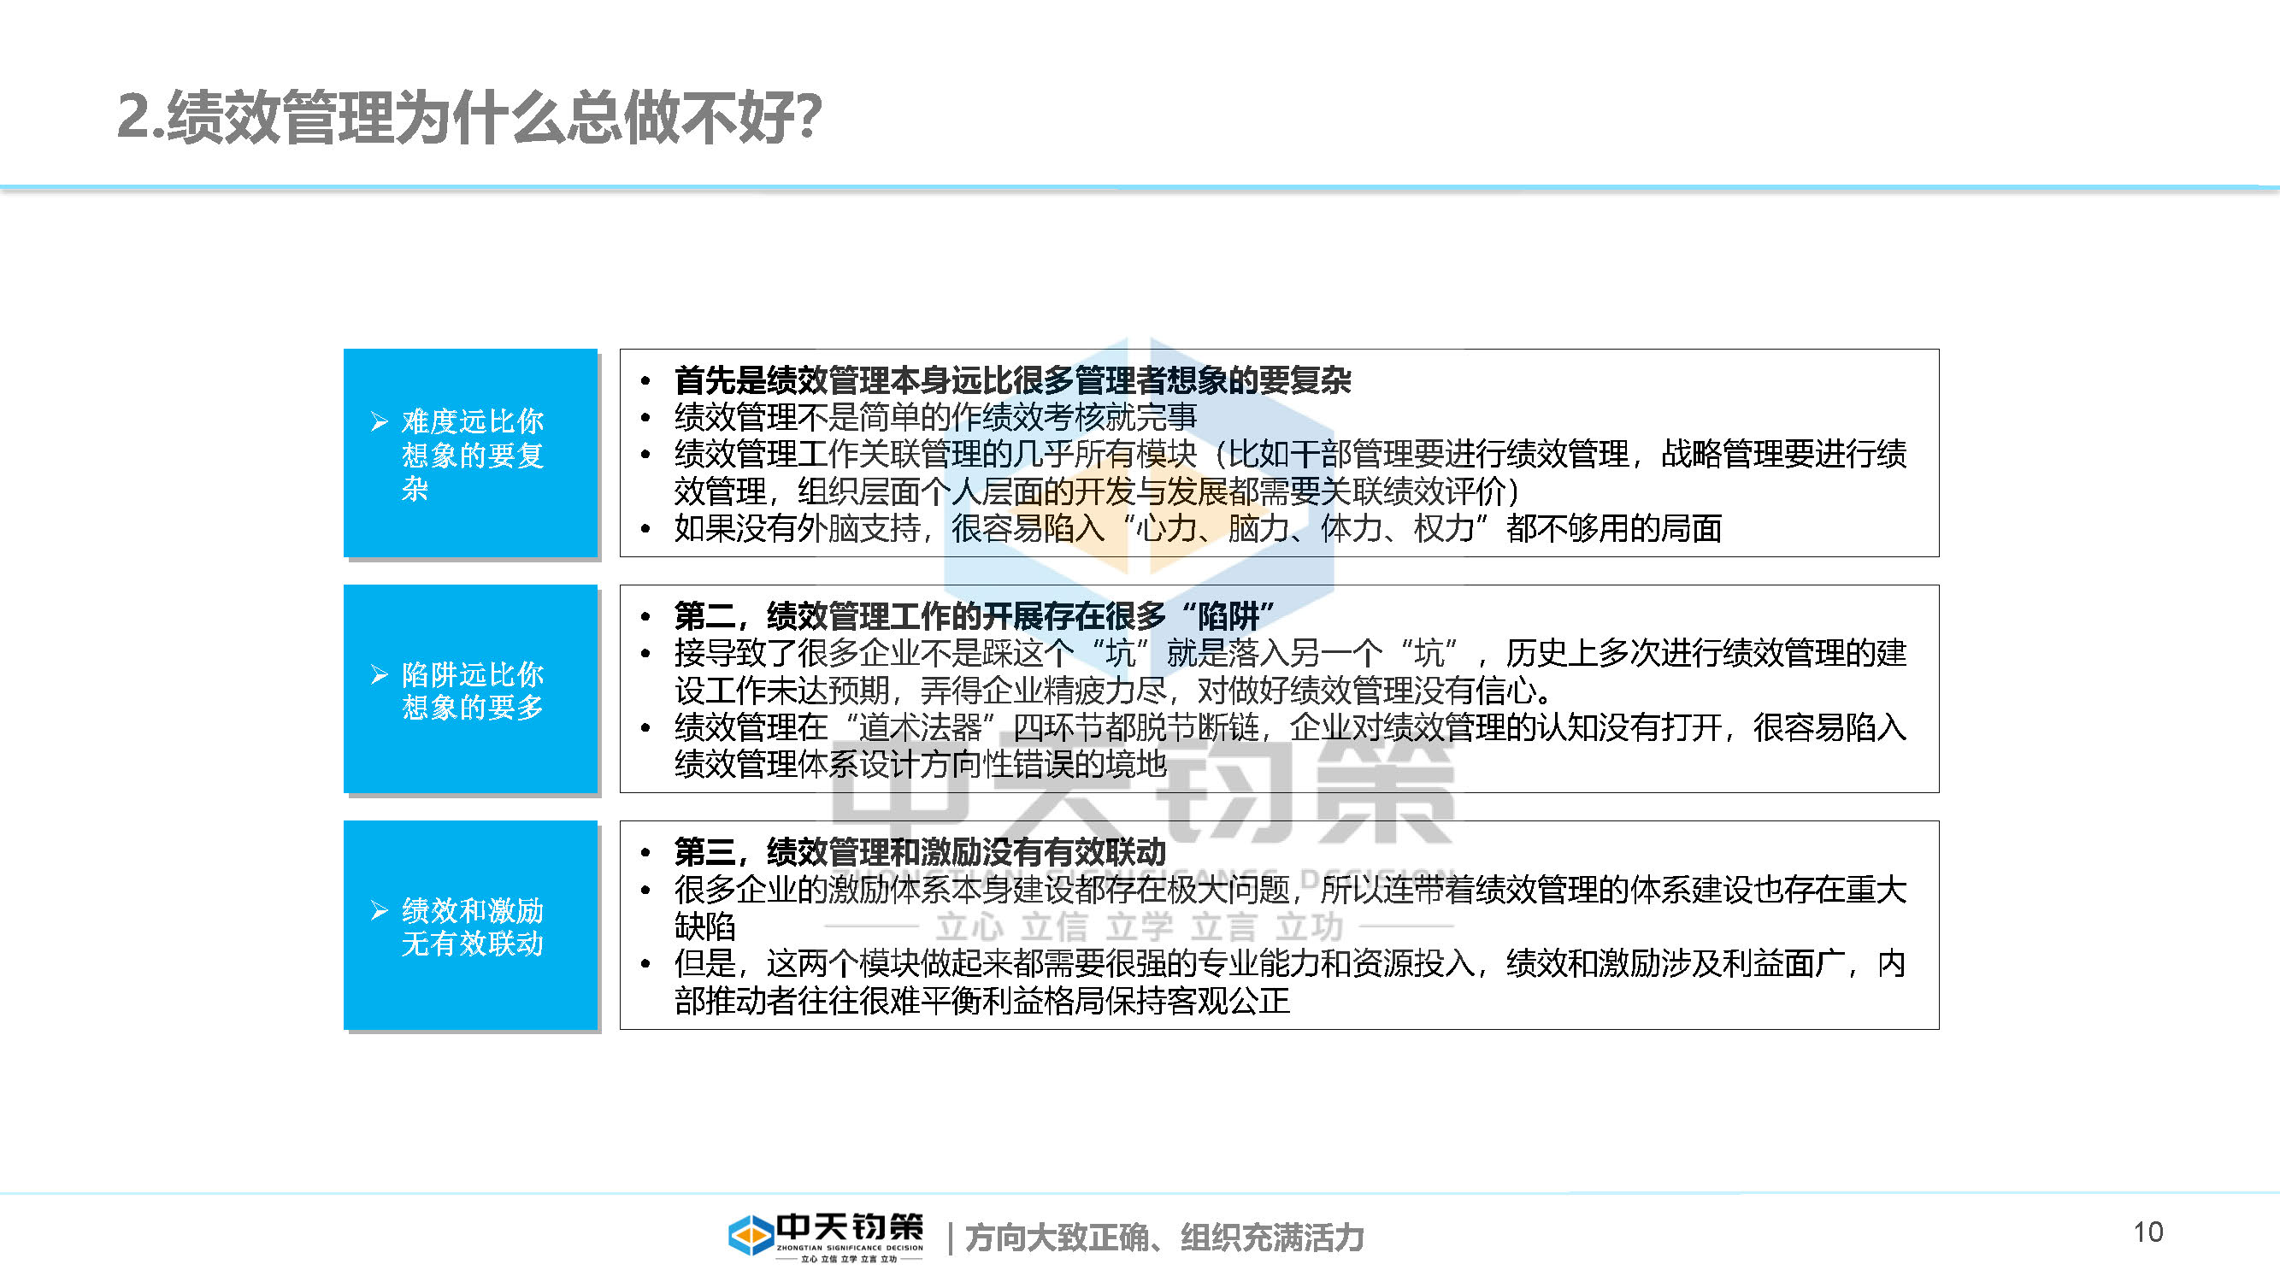The width and height of the screenshot is (2280, 1282).
Task: Click arrow bullet beside 难度远比你想象的要复杂
Action: pyautogui.click(x=380, y=421)
